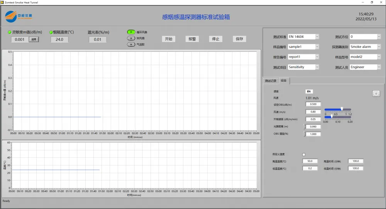Click the app icon in the title bar
This screenshot has width=386, height=209.
[x=2, y=2]
